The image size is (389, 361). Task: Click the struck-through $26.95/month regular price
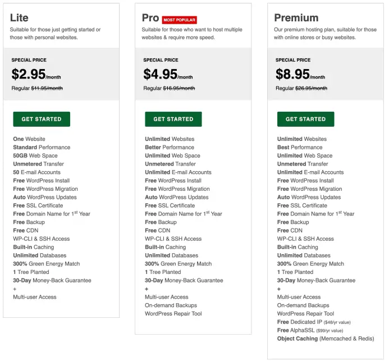311,88
